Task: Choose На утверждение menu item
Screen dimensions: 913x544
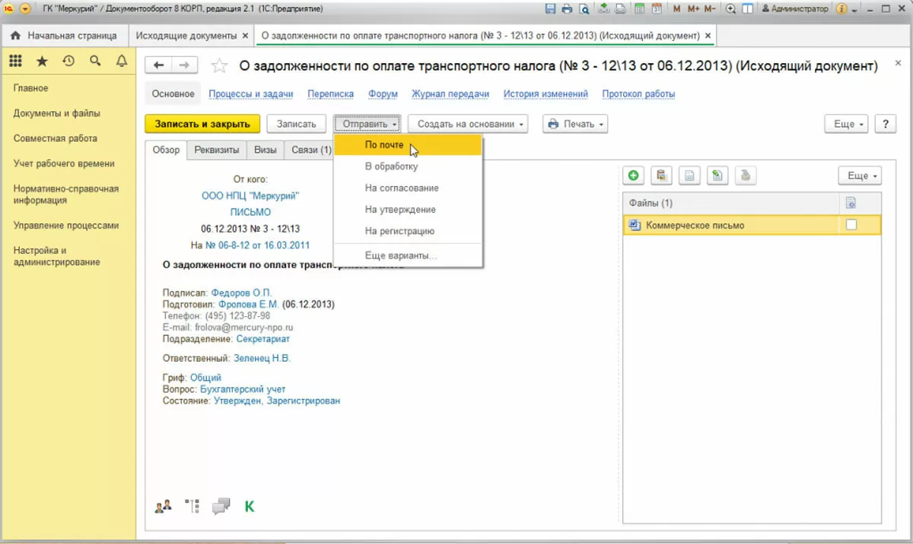Action: point(408,209)
